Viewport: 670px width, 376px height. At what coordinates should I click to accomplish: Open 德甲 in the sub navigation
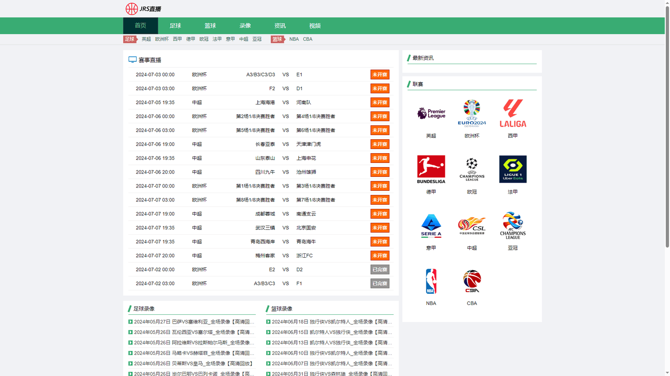click(x=191, y=39)
